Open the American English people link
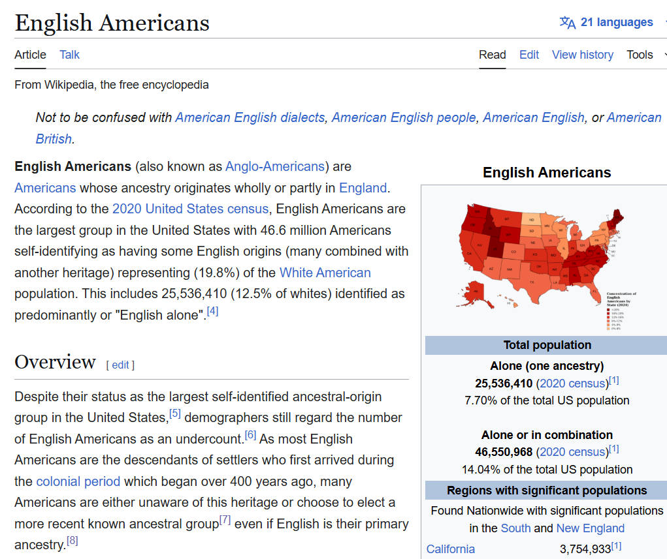This screenshot has width=667, height=559. click(x=404, y=117)
